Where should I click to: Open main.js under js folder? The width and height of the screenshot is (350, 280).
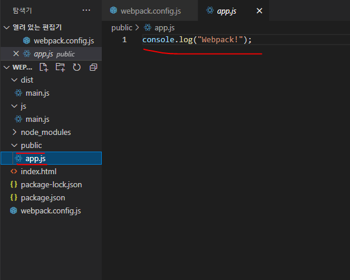51,119
